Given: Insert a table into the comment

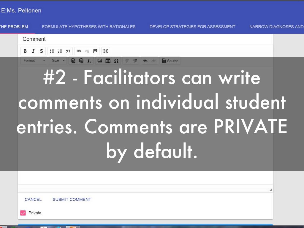Looking at the screenshot, I should point(108,61).
